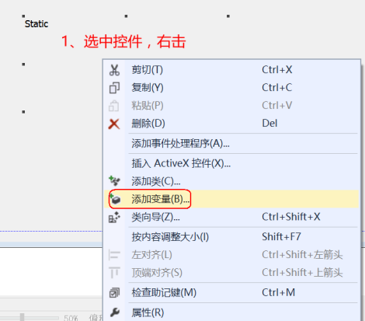Choose 复制(Y) from context menu
365x321 pixels.
[231, 88]
